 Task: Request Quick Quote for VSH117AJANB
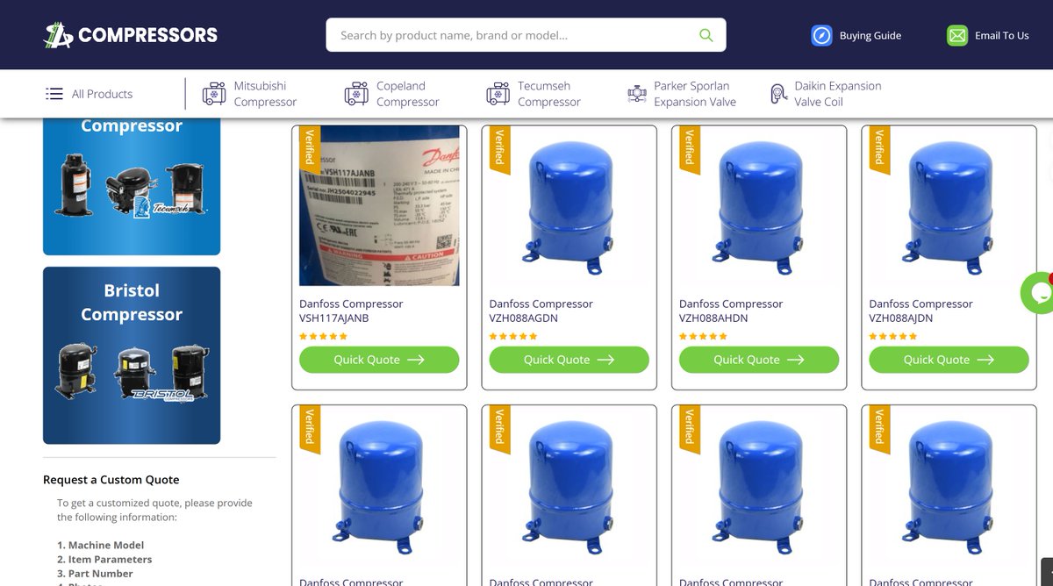(x=379, y=360)
